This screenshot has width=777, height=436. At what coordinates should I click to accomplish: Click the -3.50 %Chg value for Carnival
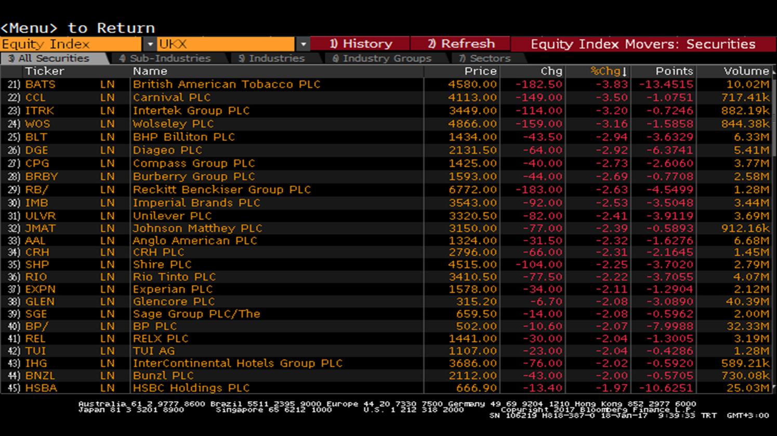pyautogui.click(x=613, y=98)
